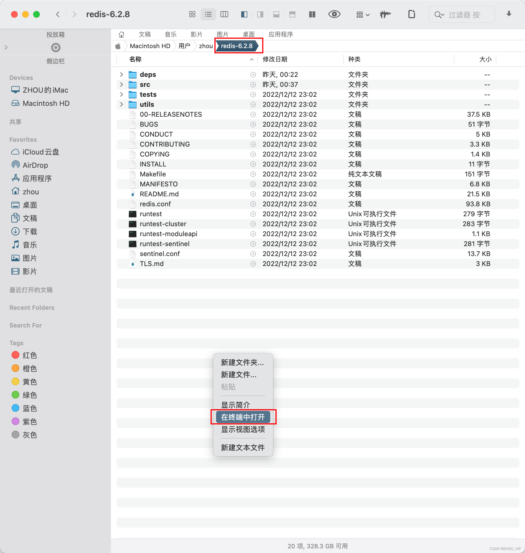Choose 显示视图选项 from context menu

click(243, 429)
